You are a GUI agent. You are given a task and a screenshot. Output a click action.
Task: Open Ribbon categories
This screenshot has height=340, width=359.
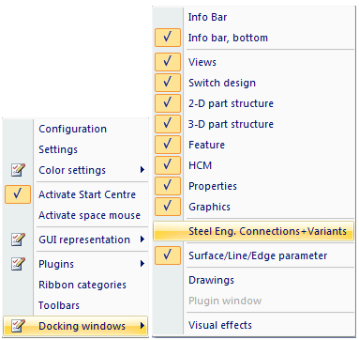(82, 285)
